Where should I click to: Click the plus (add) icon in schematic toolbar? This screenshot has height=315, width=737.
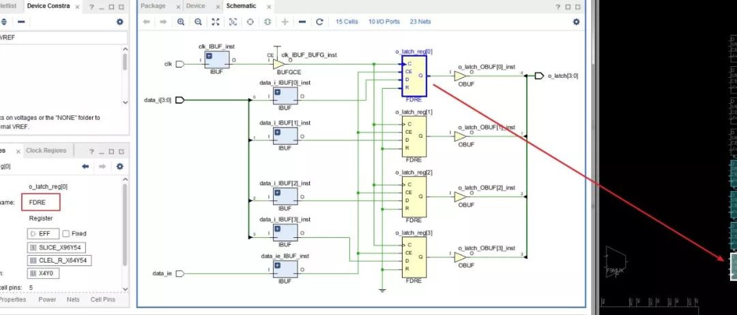click(x=285, y=22)
